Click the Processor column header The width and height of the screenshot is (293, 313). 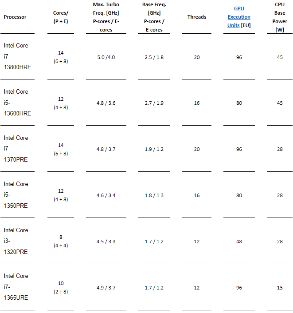[x=15, y=17]
